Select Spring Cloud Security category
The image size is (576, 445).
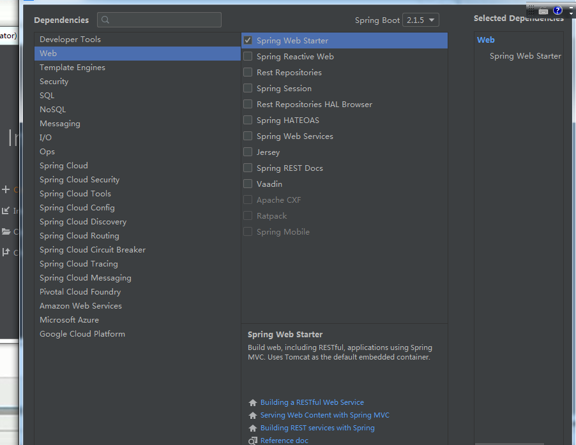[137, 180]
